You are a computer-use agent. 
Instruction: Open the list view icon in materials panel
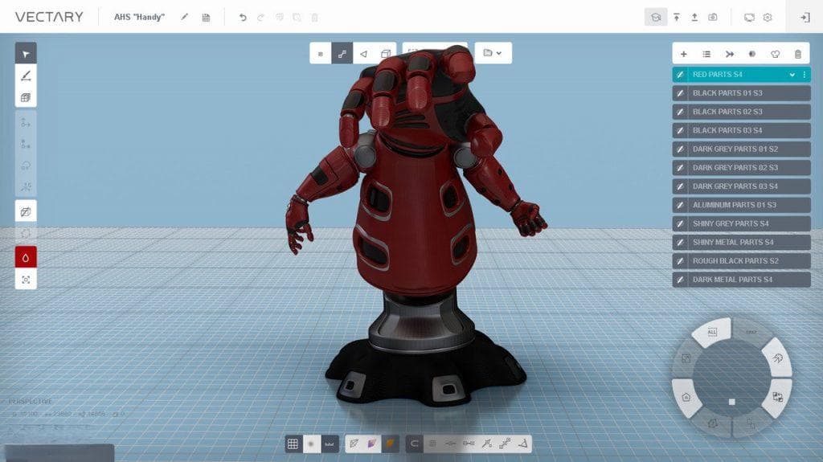(x=706, y=54)
